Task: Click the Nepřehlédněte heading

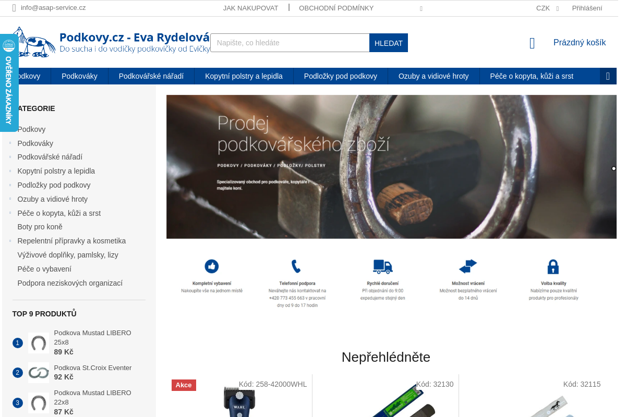Action: [x=386, y=357]
